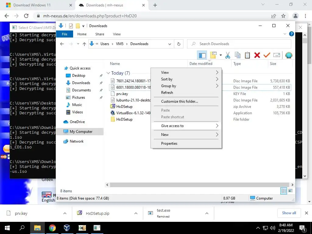Expand the address bar history dropdown
Viewport: 312px width, 234px height.
coord(169,44)
